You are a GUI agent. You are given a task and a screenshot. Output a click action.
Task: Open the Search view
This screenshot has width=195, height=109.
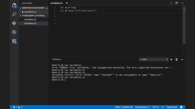click(x=14, y=14)
